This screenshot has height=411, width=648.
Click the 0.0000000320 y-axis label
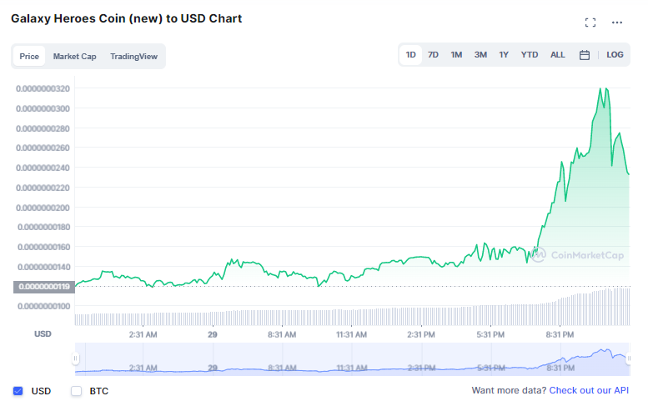point(43,89)
